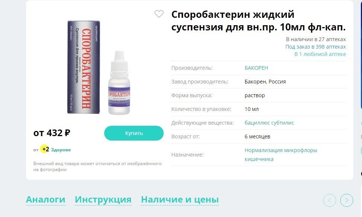The height and width of the screenshot is (217, 362).
Task: Click the yellow +2 bonus badge
Action: coord(45,149)
